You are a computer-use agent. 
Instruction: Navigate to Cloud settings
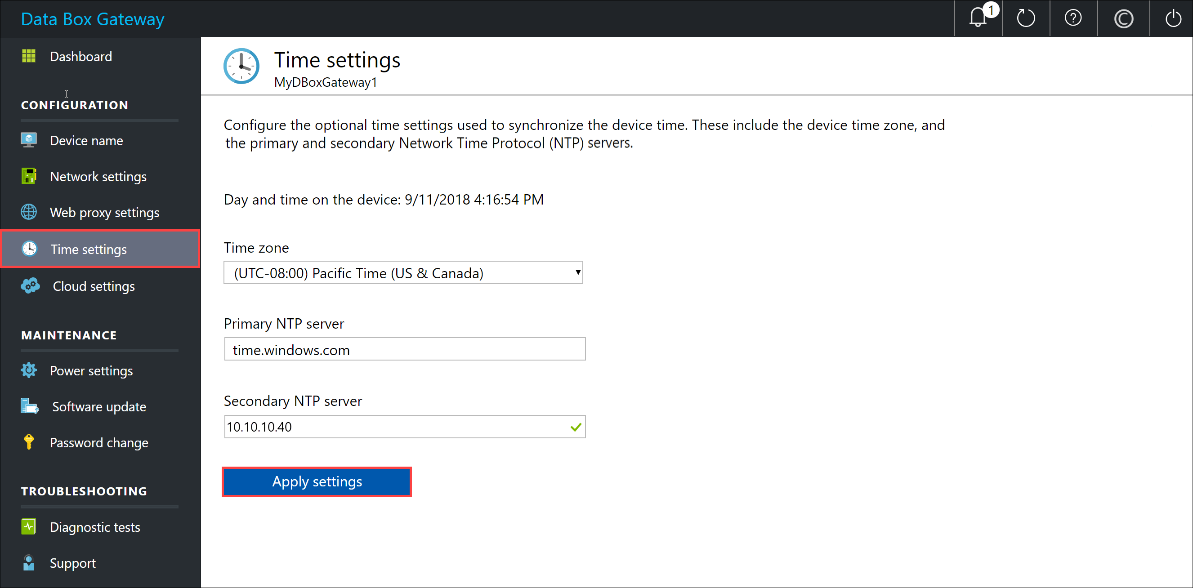click(x=94, y=286)
